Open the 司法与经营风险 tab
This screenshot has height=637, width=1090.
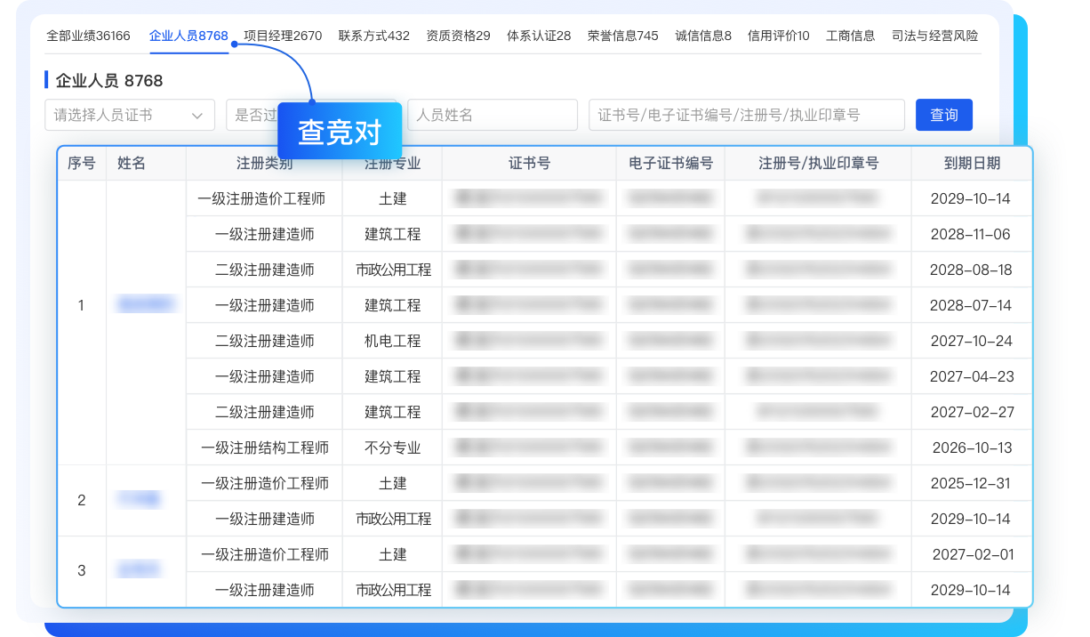pyautogui.click(x=934, y=36)
